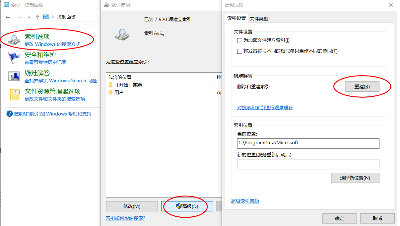
Task: Enable 为加密文件建立索引 checkbox
Action: pyautogui.click(x=240, y=40)
